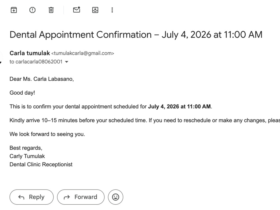
Task: Forward this appointment confirmation email
Action: pos(81,197)
